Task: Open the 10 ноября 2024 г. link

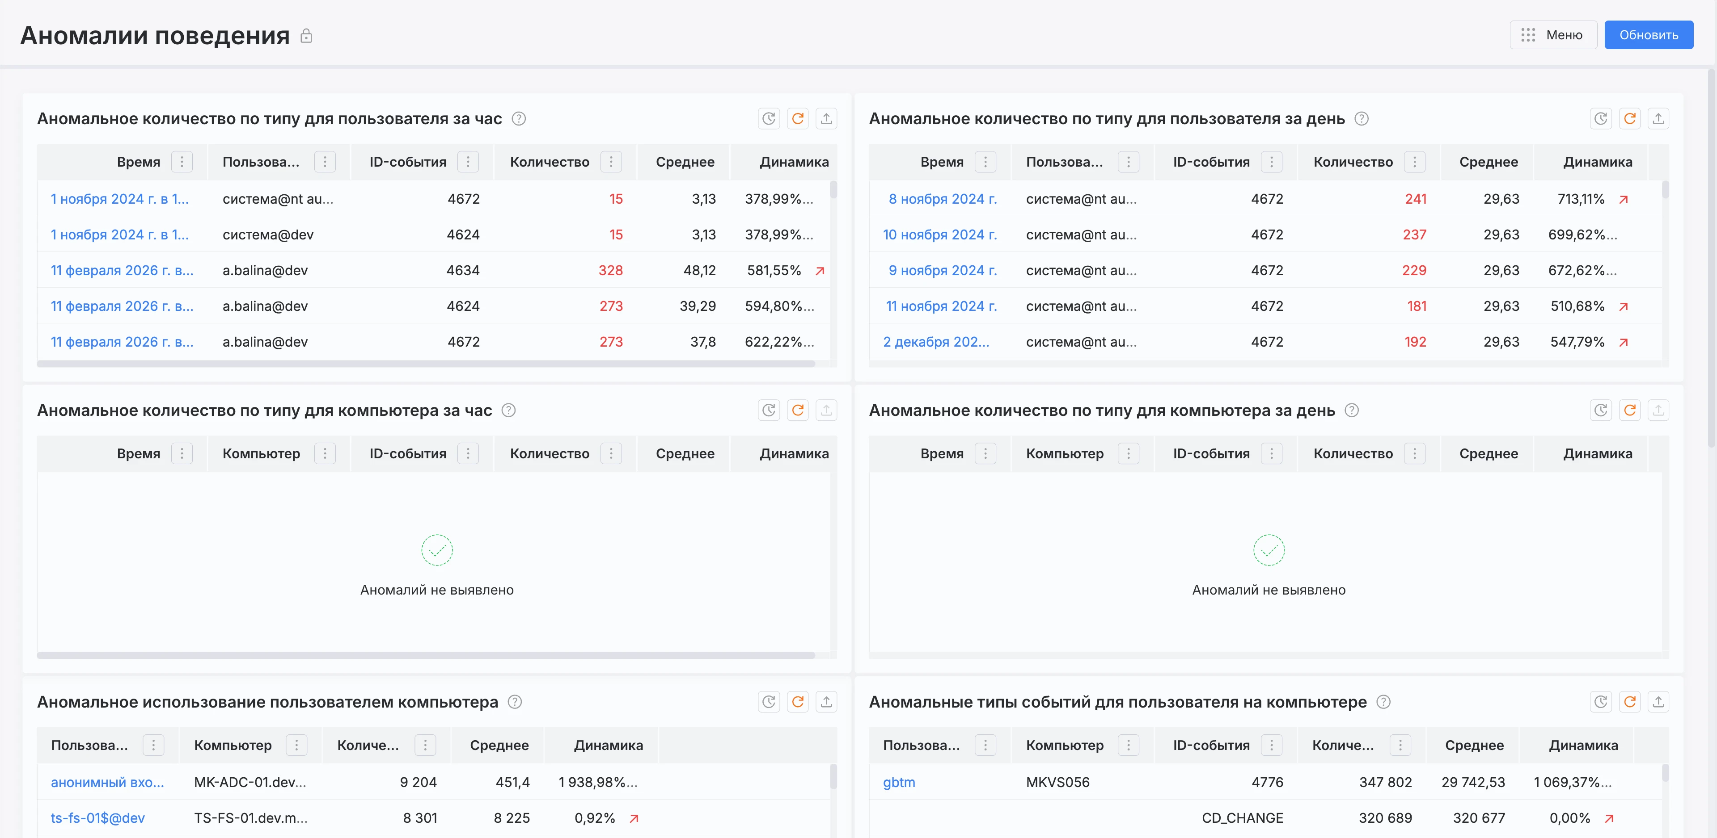Action: point(940,235)
